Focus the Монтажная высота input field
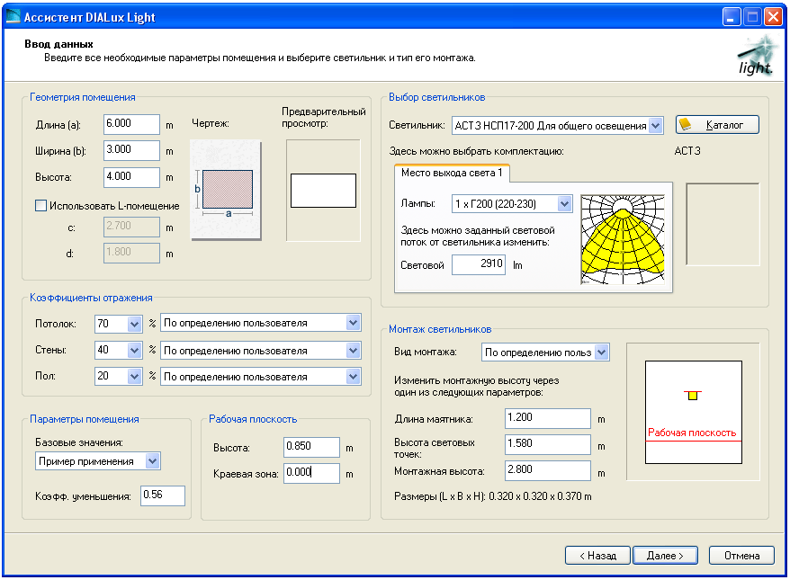Screen dimensions: 790x580 point(547,471)
